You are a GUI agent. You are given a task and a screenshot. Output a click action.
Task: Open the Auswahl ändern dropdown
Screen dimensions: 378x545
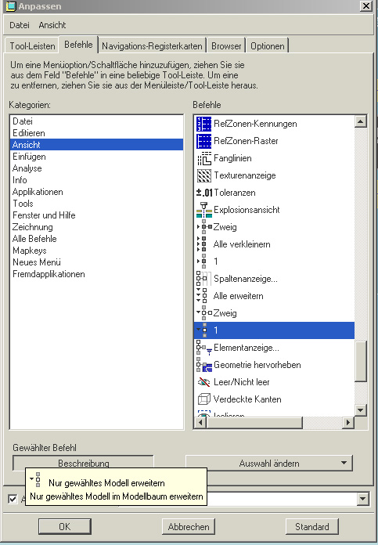pyautogui.click(x=269, y=464)
